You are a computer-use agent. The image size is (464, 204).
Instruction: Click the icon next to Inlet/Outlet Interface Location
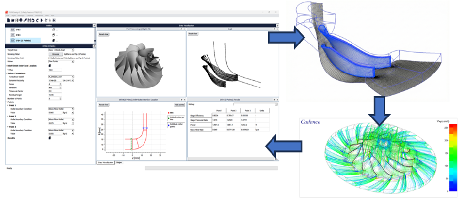coord(50,66)
